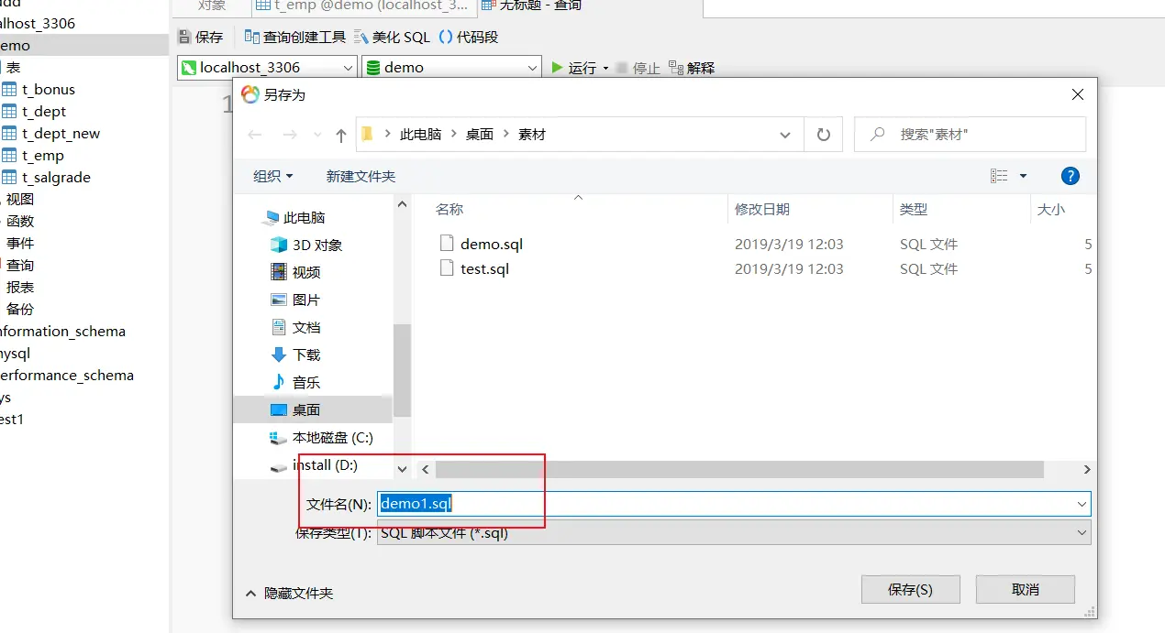The height and width of the screenshot is (633, 1165).
Task: Open the run options dropdown arrow
Action: pos(605,69)
